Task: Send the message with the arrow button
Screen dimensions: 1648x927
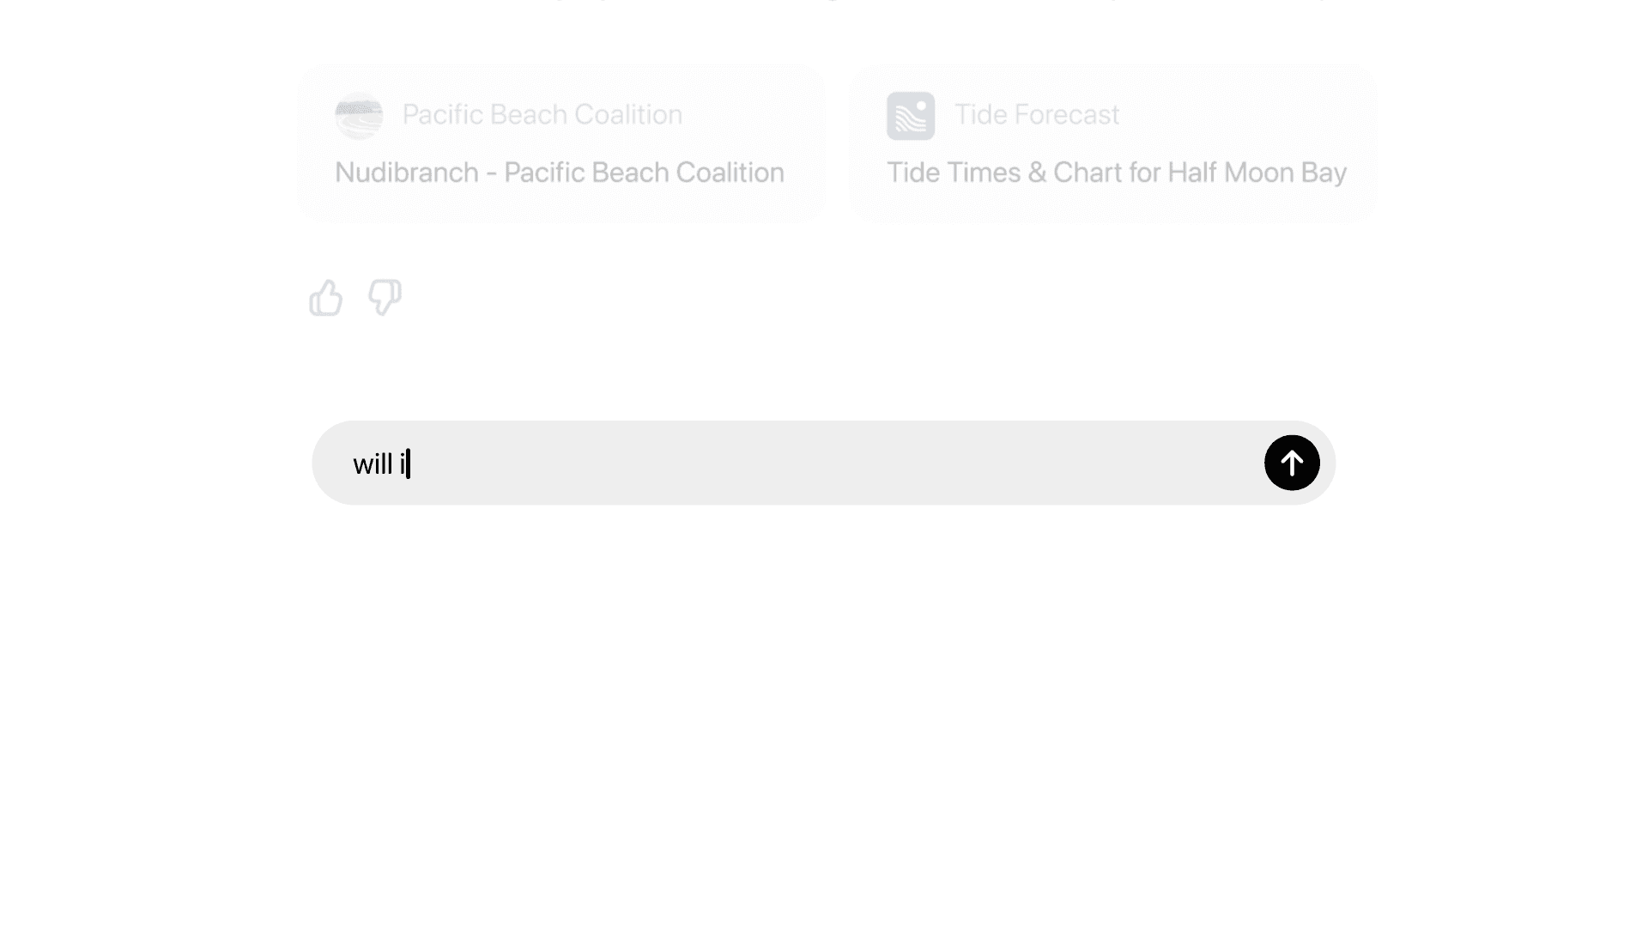Action: [x=1292, y=463]
